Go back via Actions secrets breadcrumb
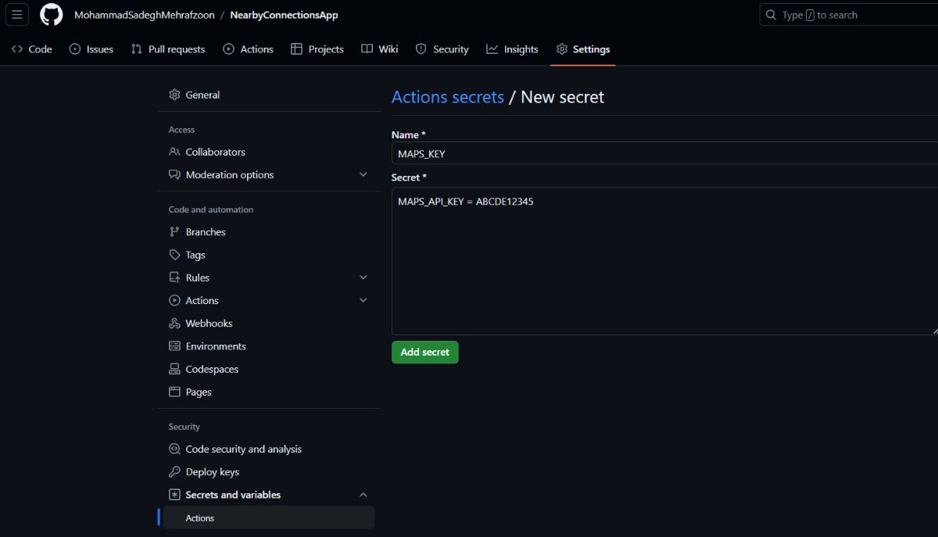Viewport: 938px width, 537px height. point(448,97)
